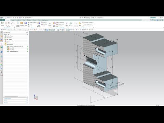Switch to the Application ribbon tab
Viewport: 164px width, 123px height.
coord(45,20)
